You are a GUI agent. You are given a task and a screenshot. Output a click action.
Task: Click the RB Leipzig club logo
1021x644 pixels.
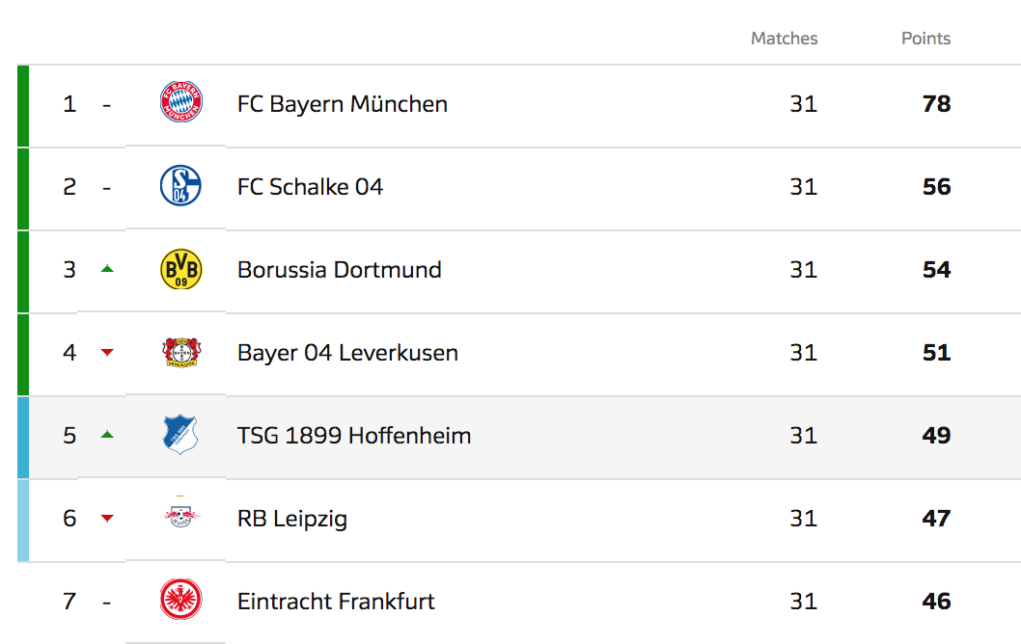(180, 518)
